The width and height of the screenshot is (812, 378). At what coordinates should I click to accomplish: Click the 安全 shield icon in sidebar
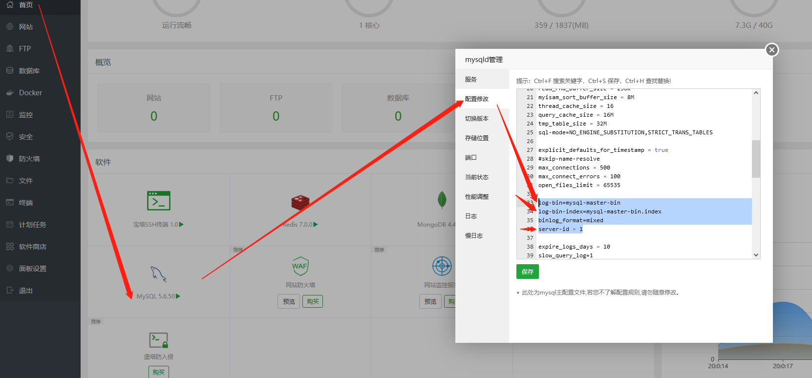(10, 136)
